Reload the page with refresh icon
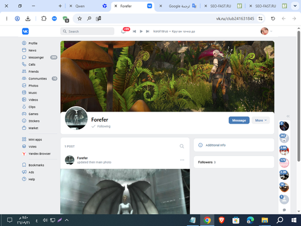The width and height of the screenshot is (301, 226). pos(273,19)
